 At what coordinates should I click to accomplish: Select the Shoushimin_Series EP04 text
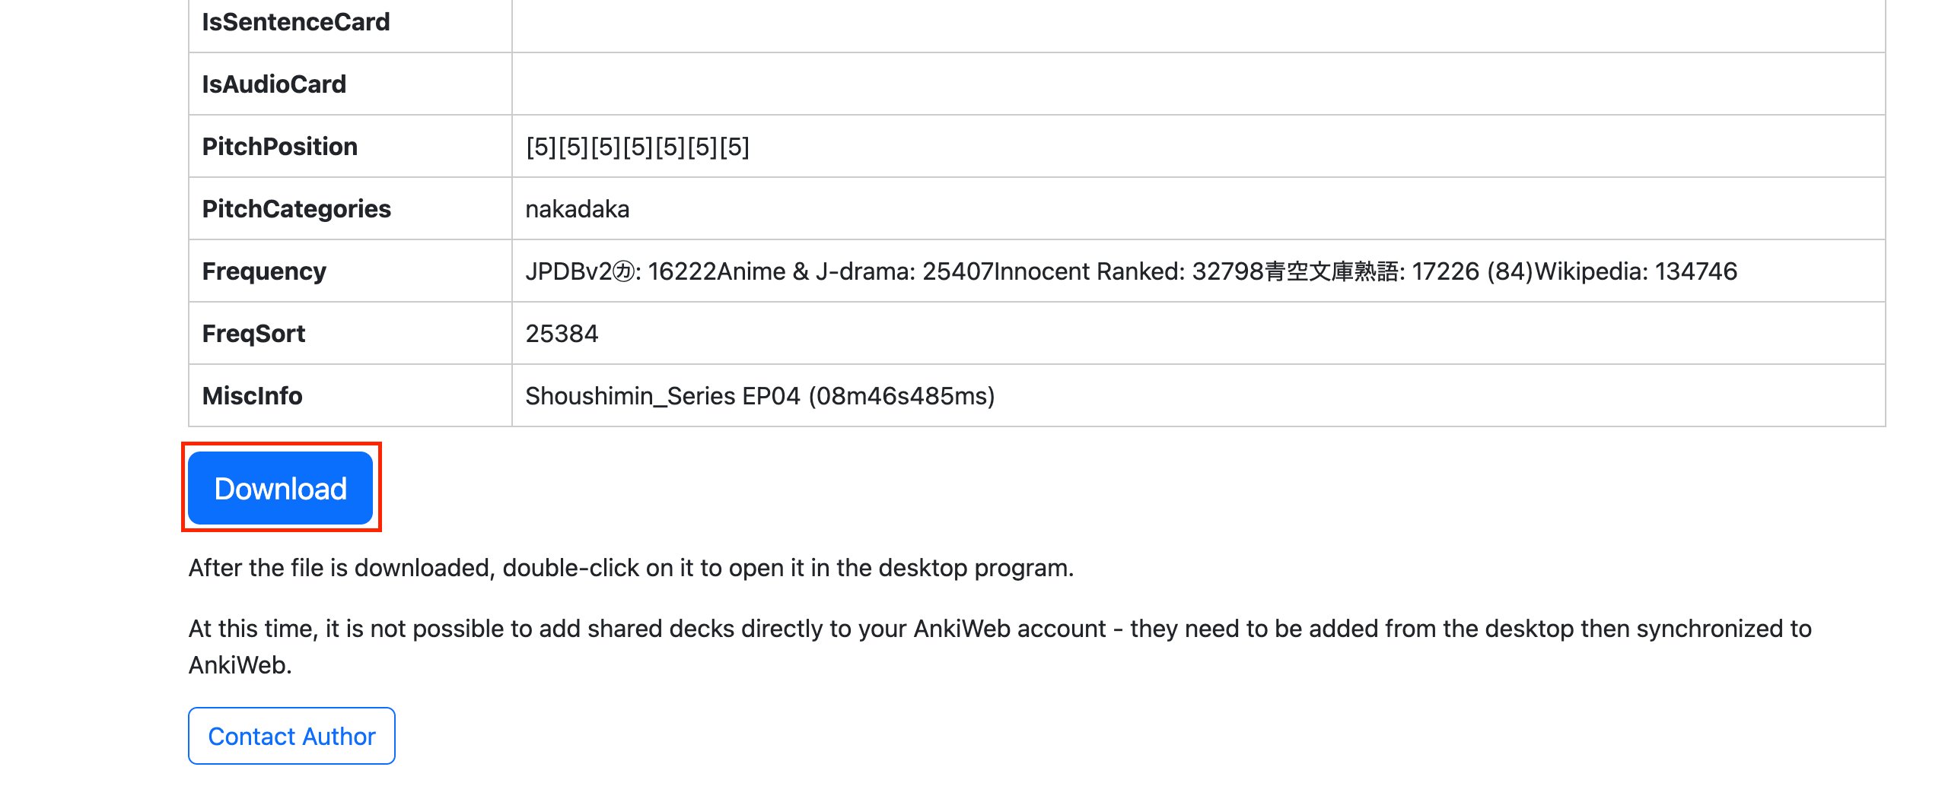[x=663, y=396]
